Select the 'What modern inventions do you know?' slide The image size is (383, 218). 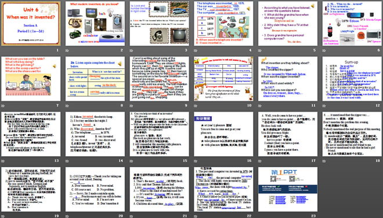(95, 24)
